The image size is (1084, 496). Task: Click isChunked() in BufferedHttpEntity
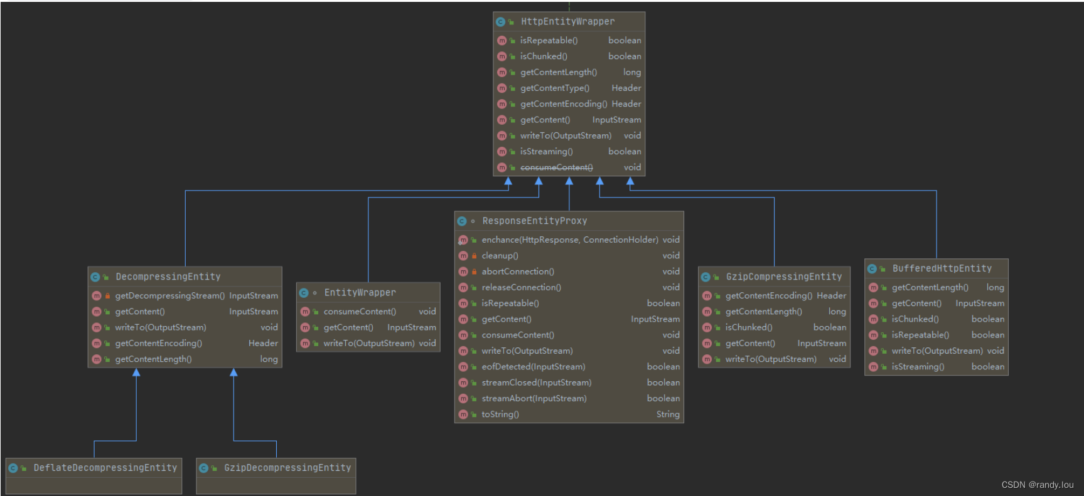point(915,319)
